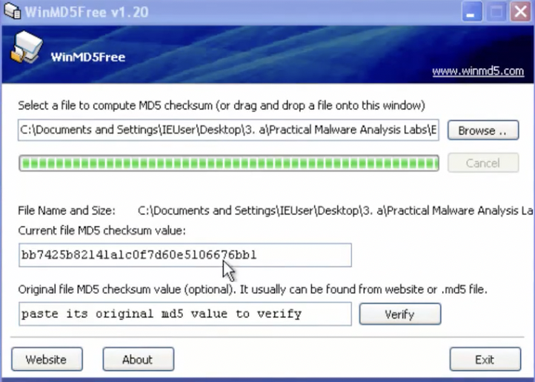This screenshot has height=382, width=535.
Task: Click the WinMD5Free title bar icon
Action: [x=13, y=11]
